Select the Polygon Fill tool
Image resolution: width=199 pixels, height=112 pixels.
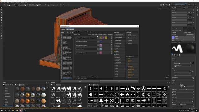click(1, 15)
